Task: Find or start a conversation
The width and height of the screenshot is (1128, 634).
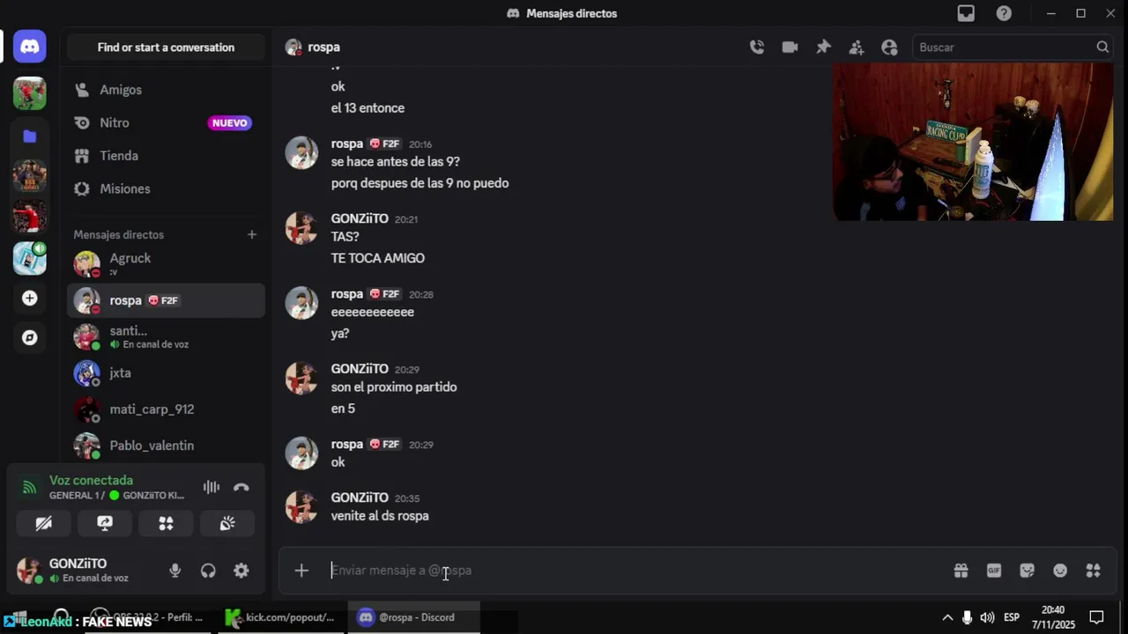Action: [166, 48]
